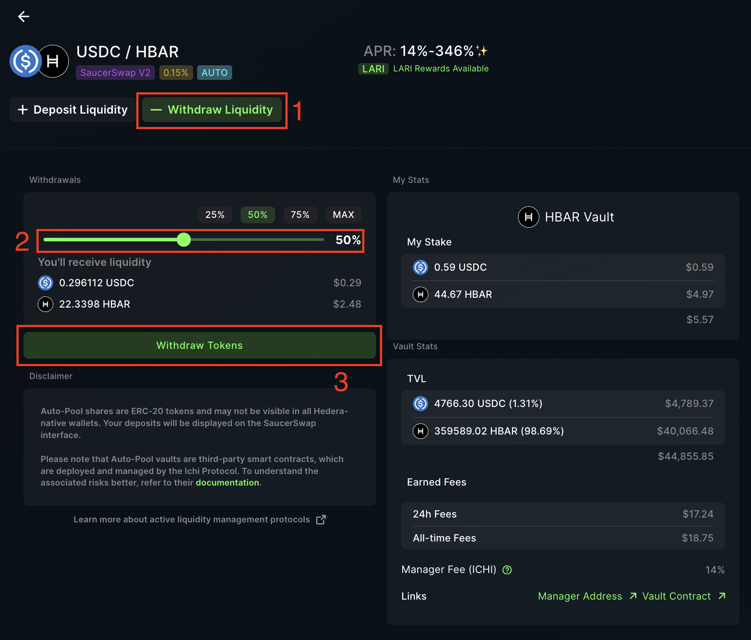Screen dimensions: 751x640
Task: Click the HBAR token logo in the header
Action: [x=53, y=61]
